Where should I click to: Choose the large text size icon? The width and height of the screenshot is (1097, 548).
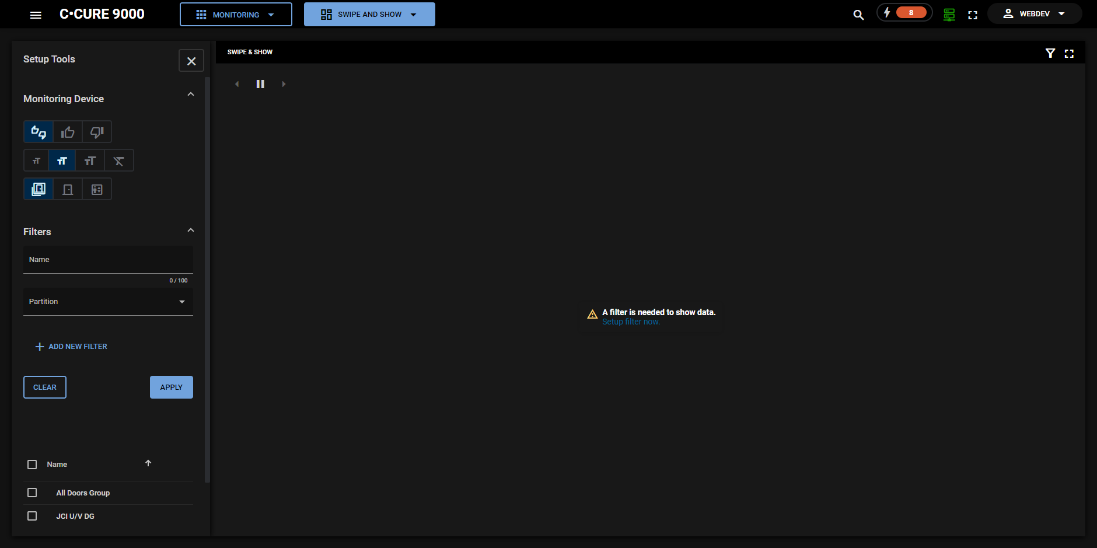coord(90,160)
